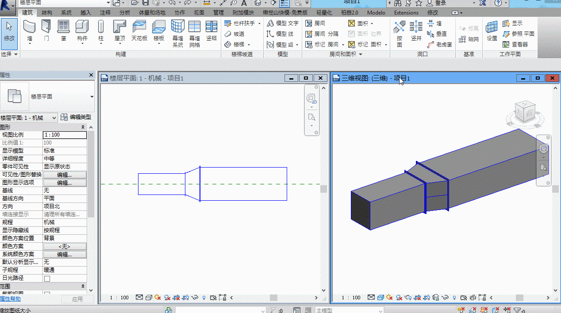The width and height of the screenshot is (561, 313).
Task: Open the 楼层平面 type selector dropdown
Action: (x=92, y=97)
